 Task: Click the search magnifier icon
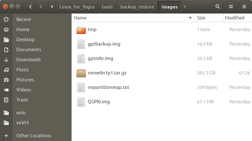[217, 6]
